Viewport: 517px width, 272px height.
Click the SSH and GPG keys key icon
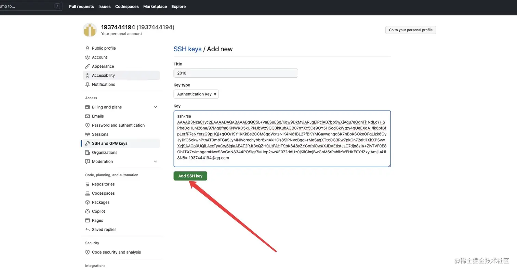pos(88,143)
